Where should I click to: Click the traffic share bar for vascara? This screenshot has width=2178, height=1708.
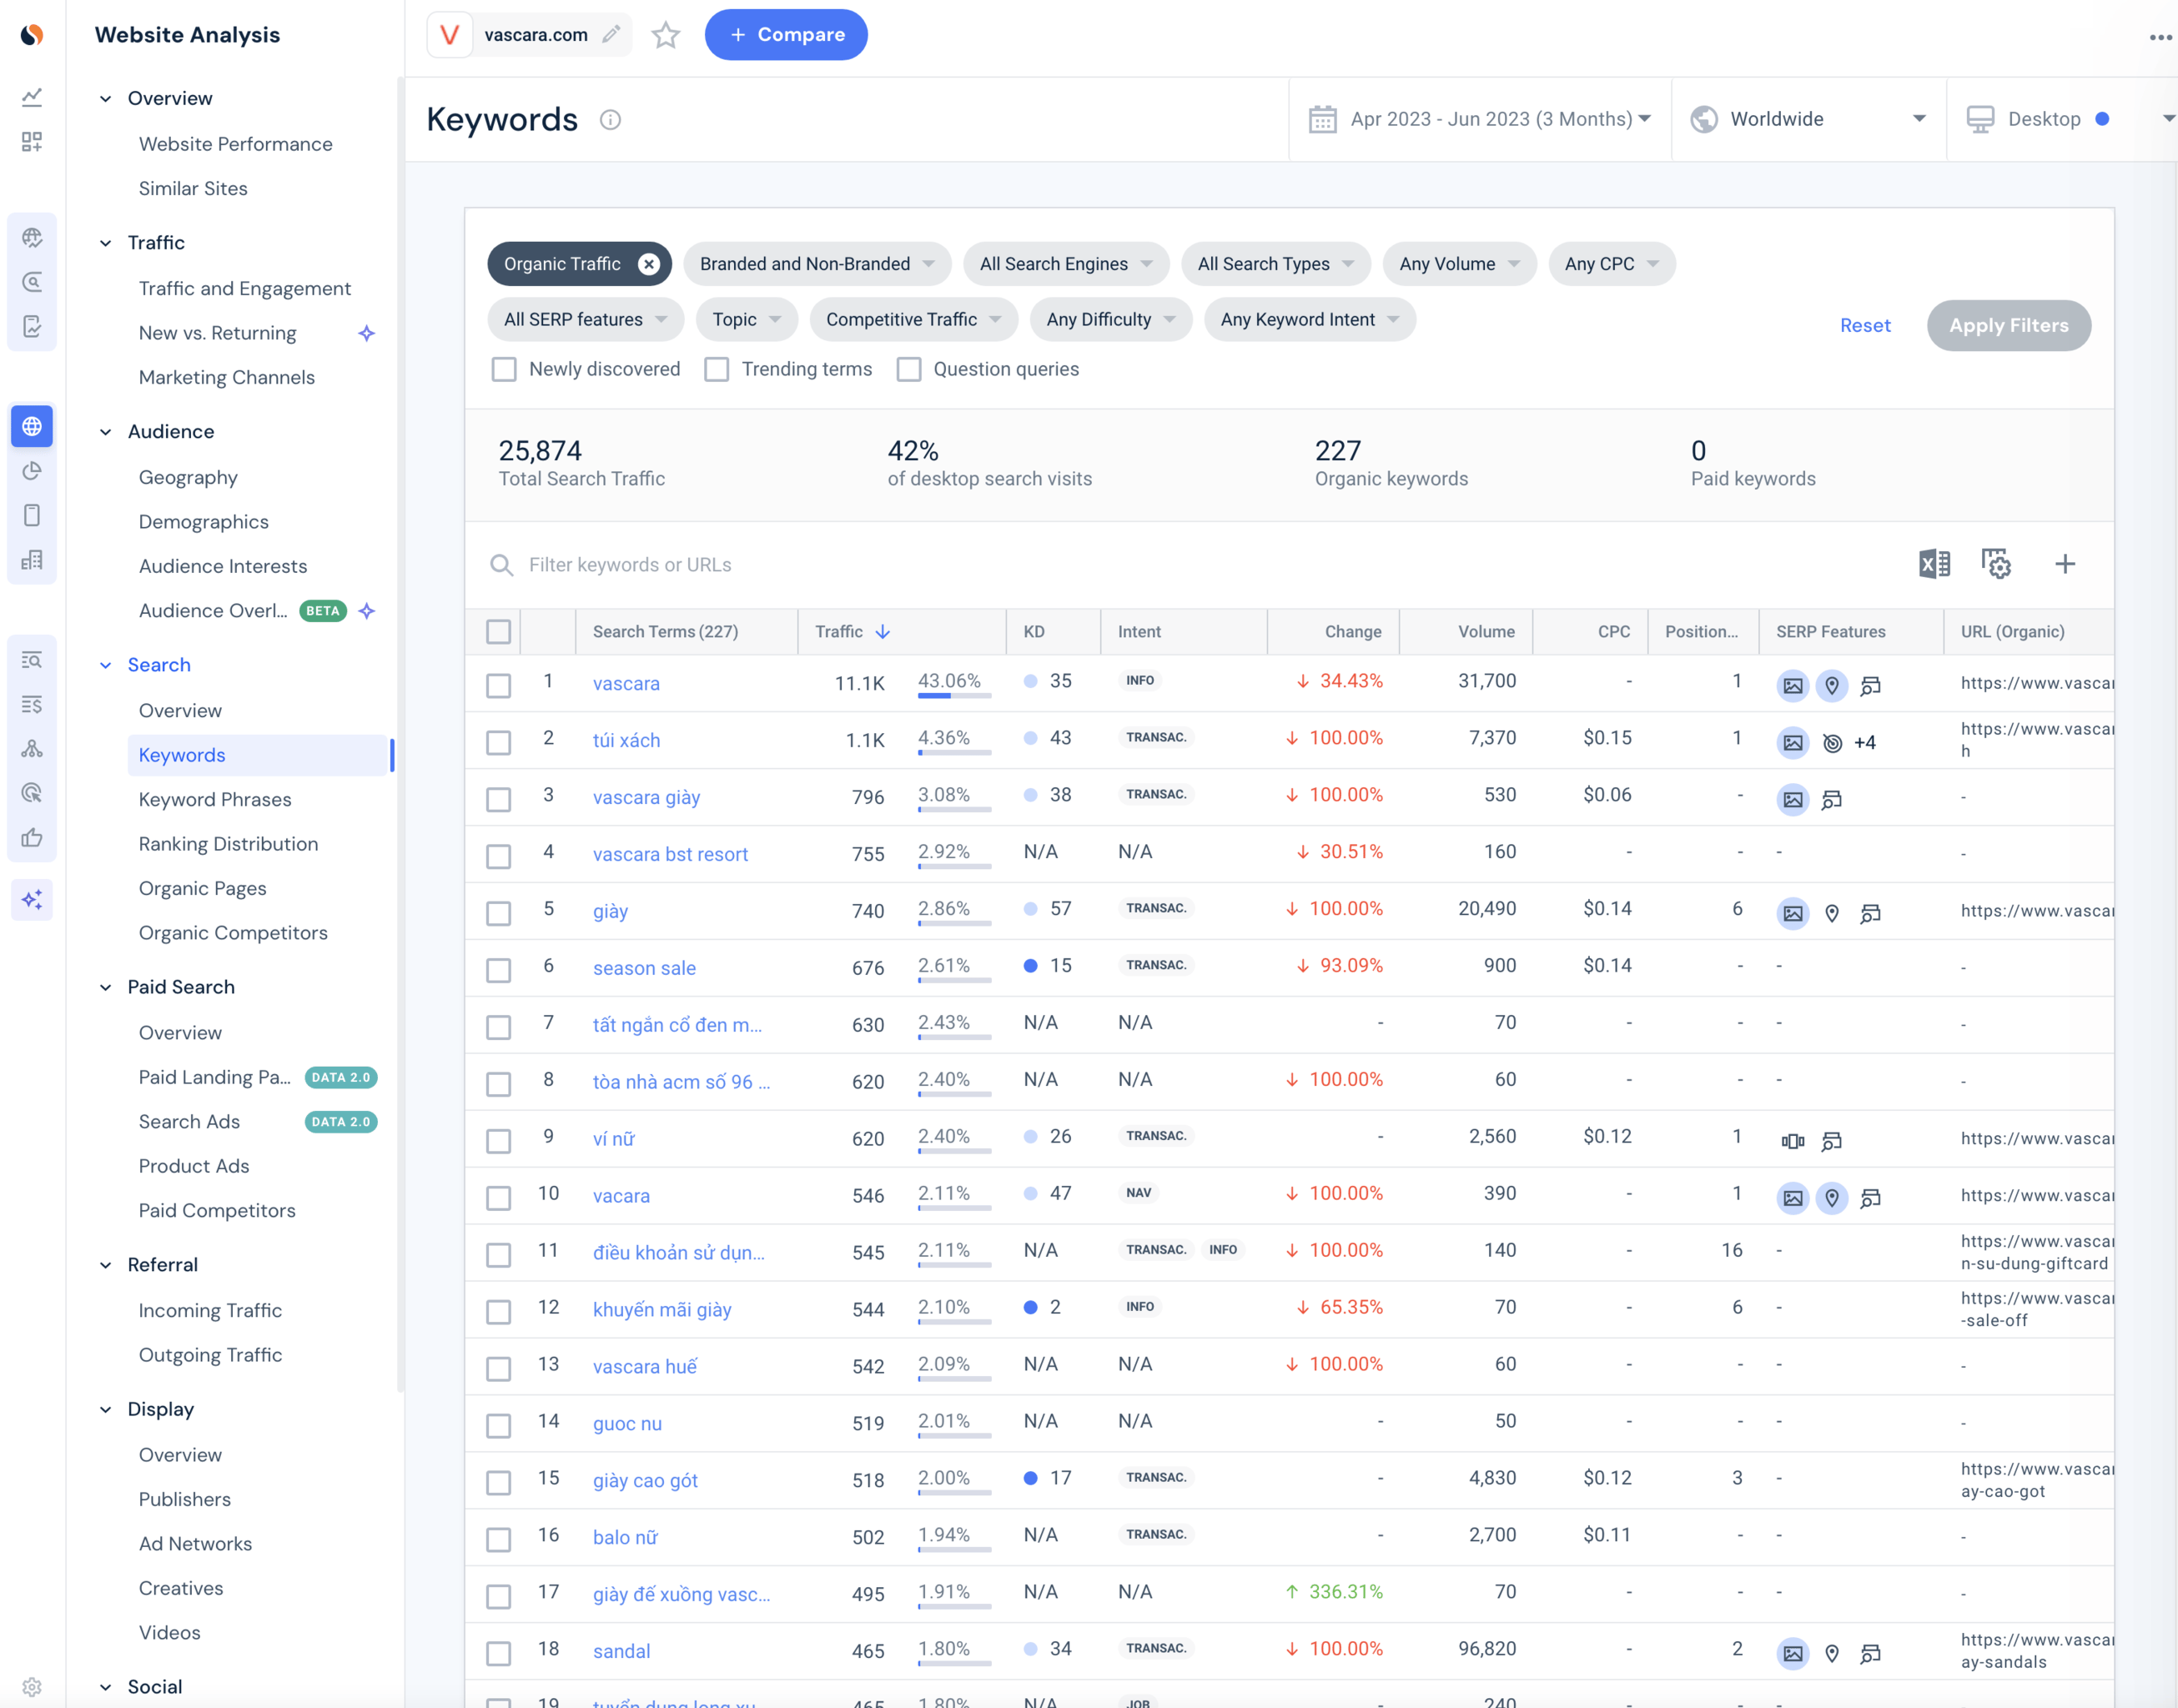(x=955, y=696)
